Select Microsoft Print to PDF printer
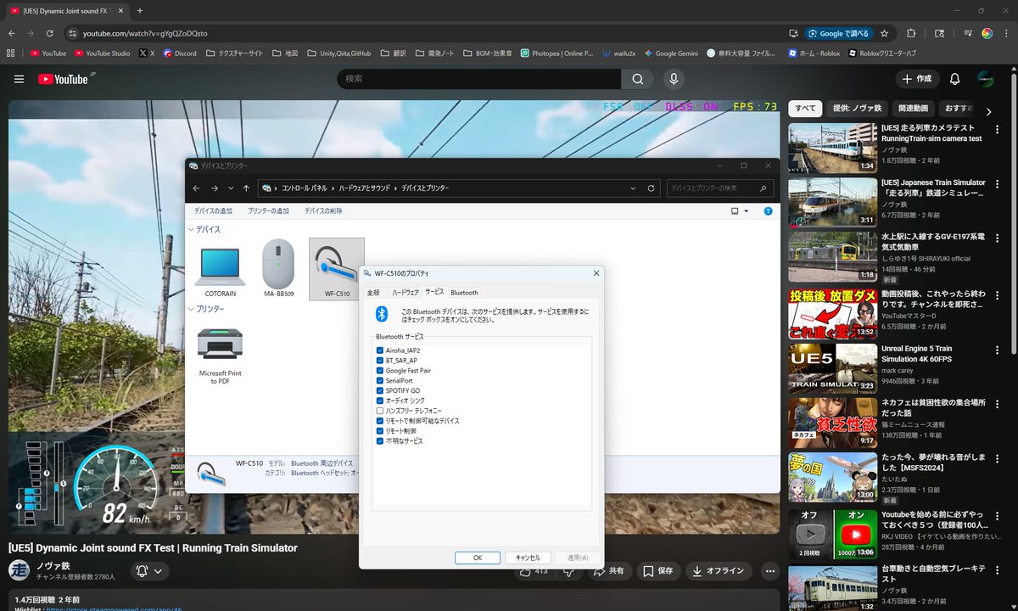The width and height of the screenshot is (1018, 611). (220, 356)
